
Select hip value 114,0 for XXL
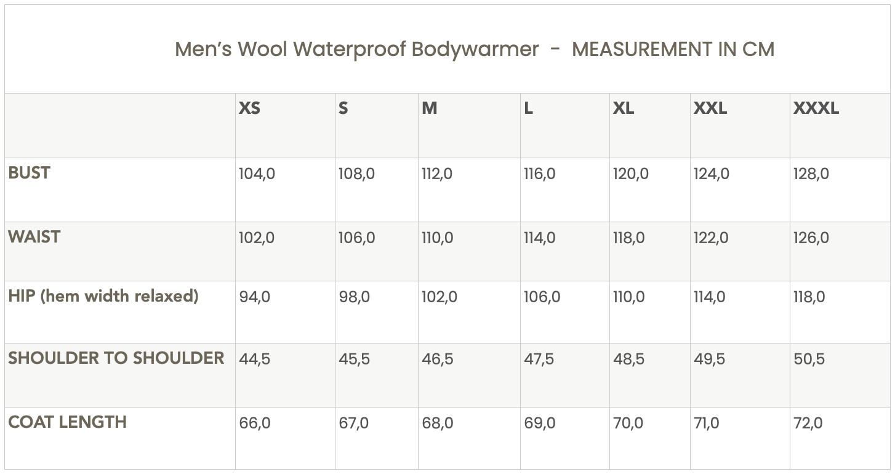coord(709,297)
